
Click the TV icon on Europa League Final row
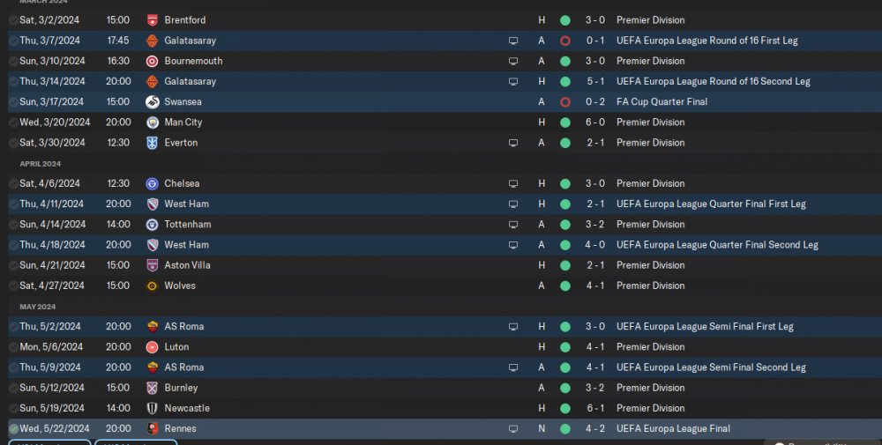[513, 429]
